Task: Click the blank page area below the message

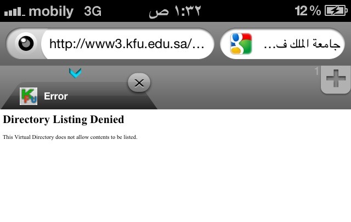Action: tap(175, 182)
